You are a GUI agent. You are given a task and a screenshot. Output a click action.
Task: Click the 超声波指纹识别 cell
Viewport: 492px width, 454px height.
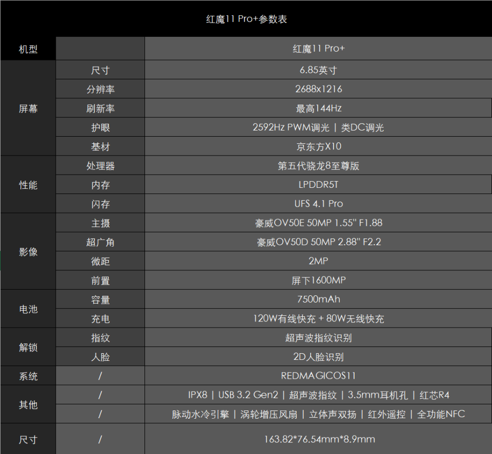(x=318, y=337)
